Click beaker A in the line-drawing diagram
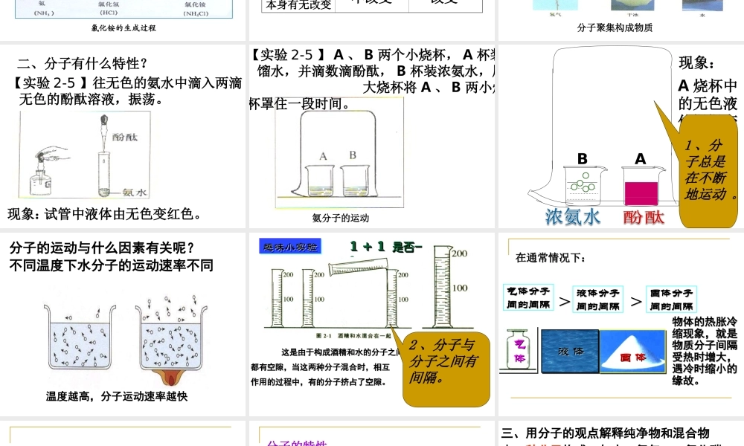 coord(320,181)
